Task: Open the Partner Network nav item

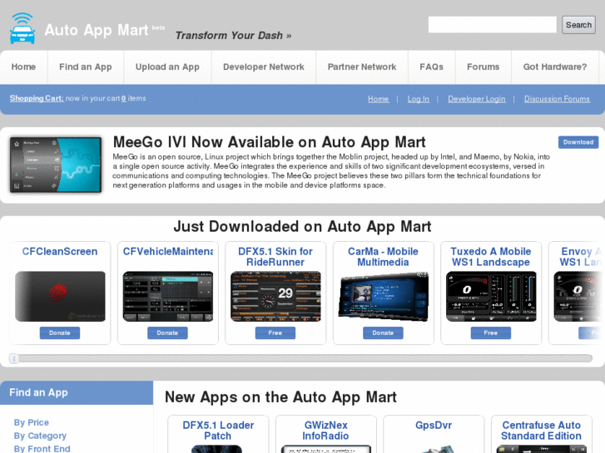Action: pos(362,67)
